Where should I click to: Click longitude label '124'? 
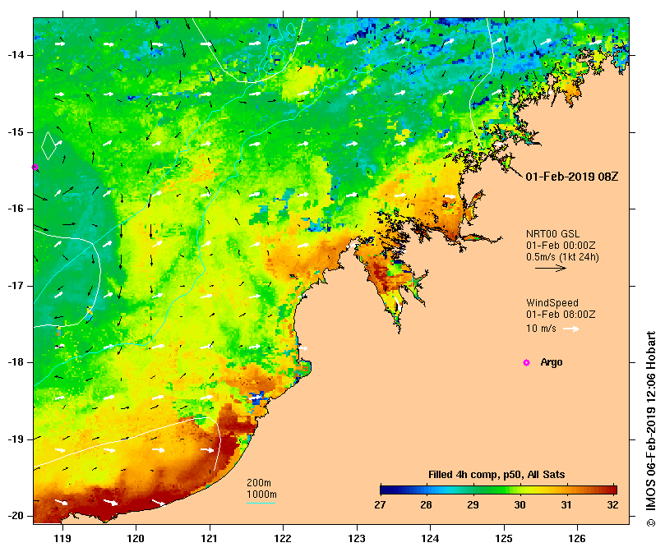(x=430, y=539)
